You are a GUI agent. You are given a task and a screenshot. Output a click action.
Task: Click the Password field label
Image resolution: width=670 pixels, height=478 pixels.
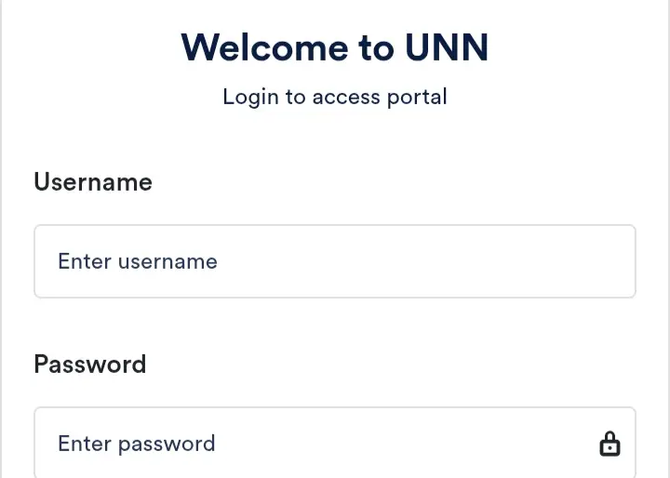(90, 364)
